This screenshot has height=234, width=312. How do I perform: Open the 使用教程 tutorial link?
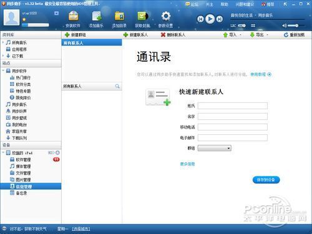coord(261,74)
